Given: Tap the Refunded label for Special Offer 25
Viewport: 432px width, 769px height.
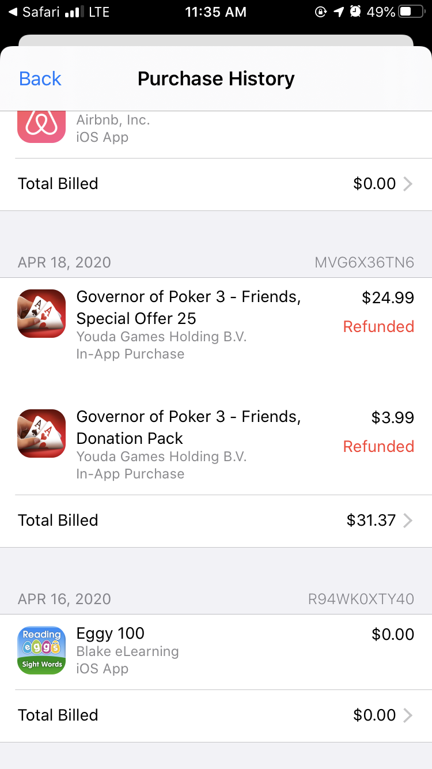Looking at the screenshot, I should 378,326.
